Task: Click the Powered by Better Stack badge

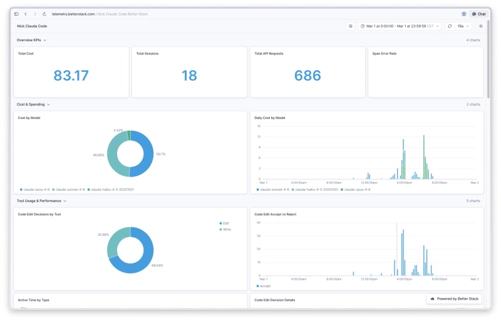Action: (x=454, y=299)
